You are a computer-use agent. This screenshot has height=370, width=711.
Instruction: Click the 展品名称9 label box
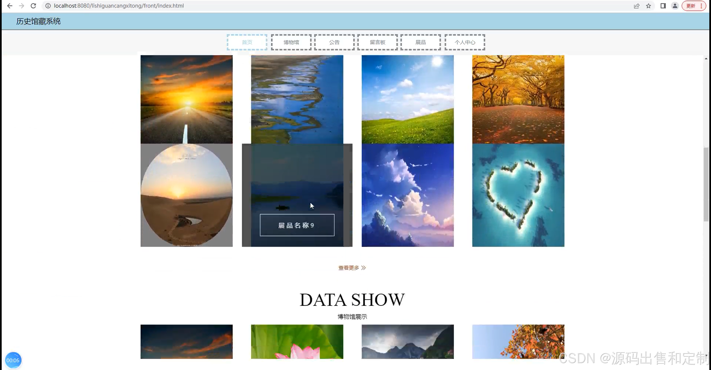[x=297, y=225]
